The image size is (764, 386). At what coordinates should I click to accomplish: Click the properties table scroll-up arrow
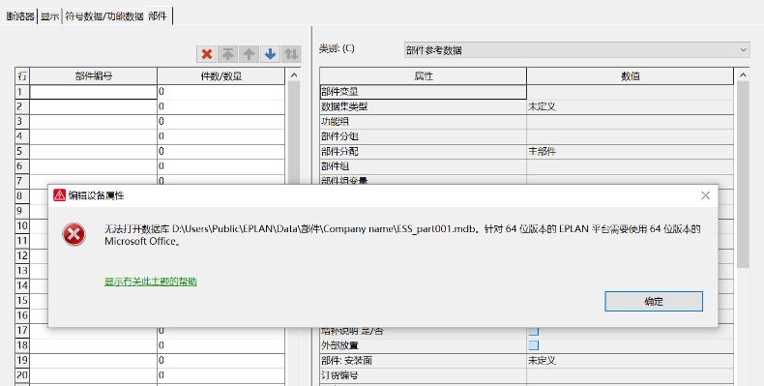(x=743, y=75)
